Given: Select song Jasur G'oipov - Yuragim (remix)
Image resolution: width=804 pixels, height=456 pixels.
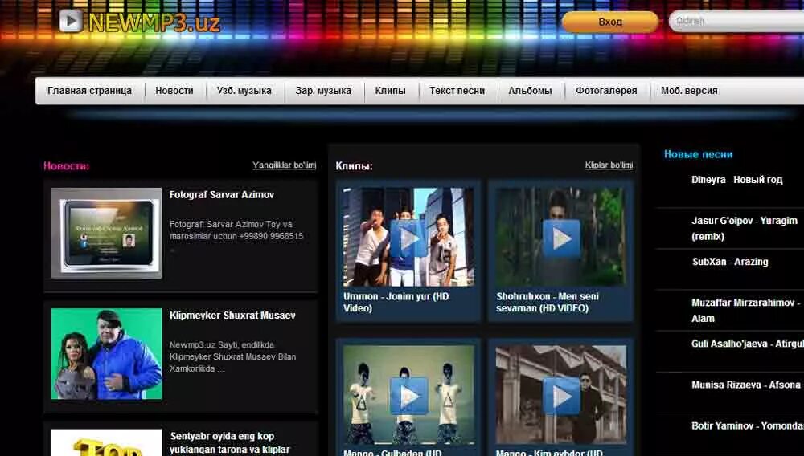Looking at the screenshot, I should point(744,228).
